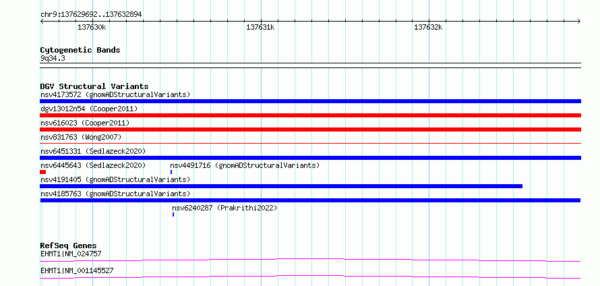The height and width of the screenshot is (286, 600).
Task: Click the small red nsv6445643 variant block
Action: pos(43,172)
